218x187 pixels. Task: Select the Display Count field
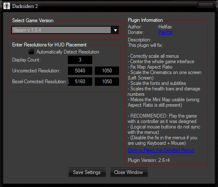click(80, 60)
